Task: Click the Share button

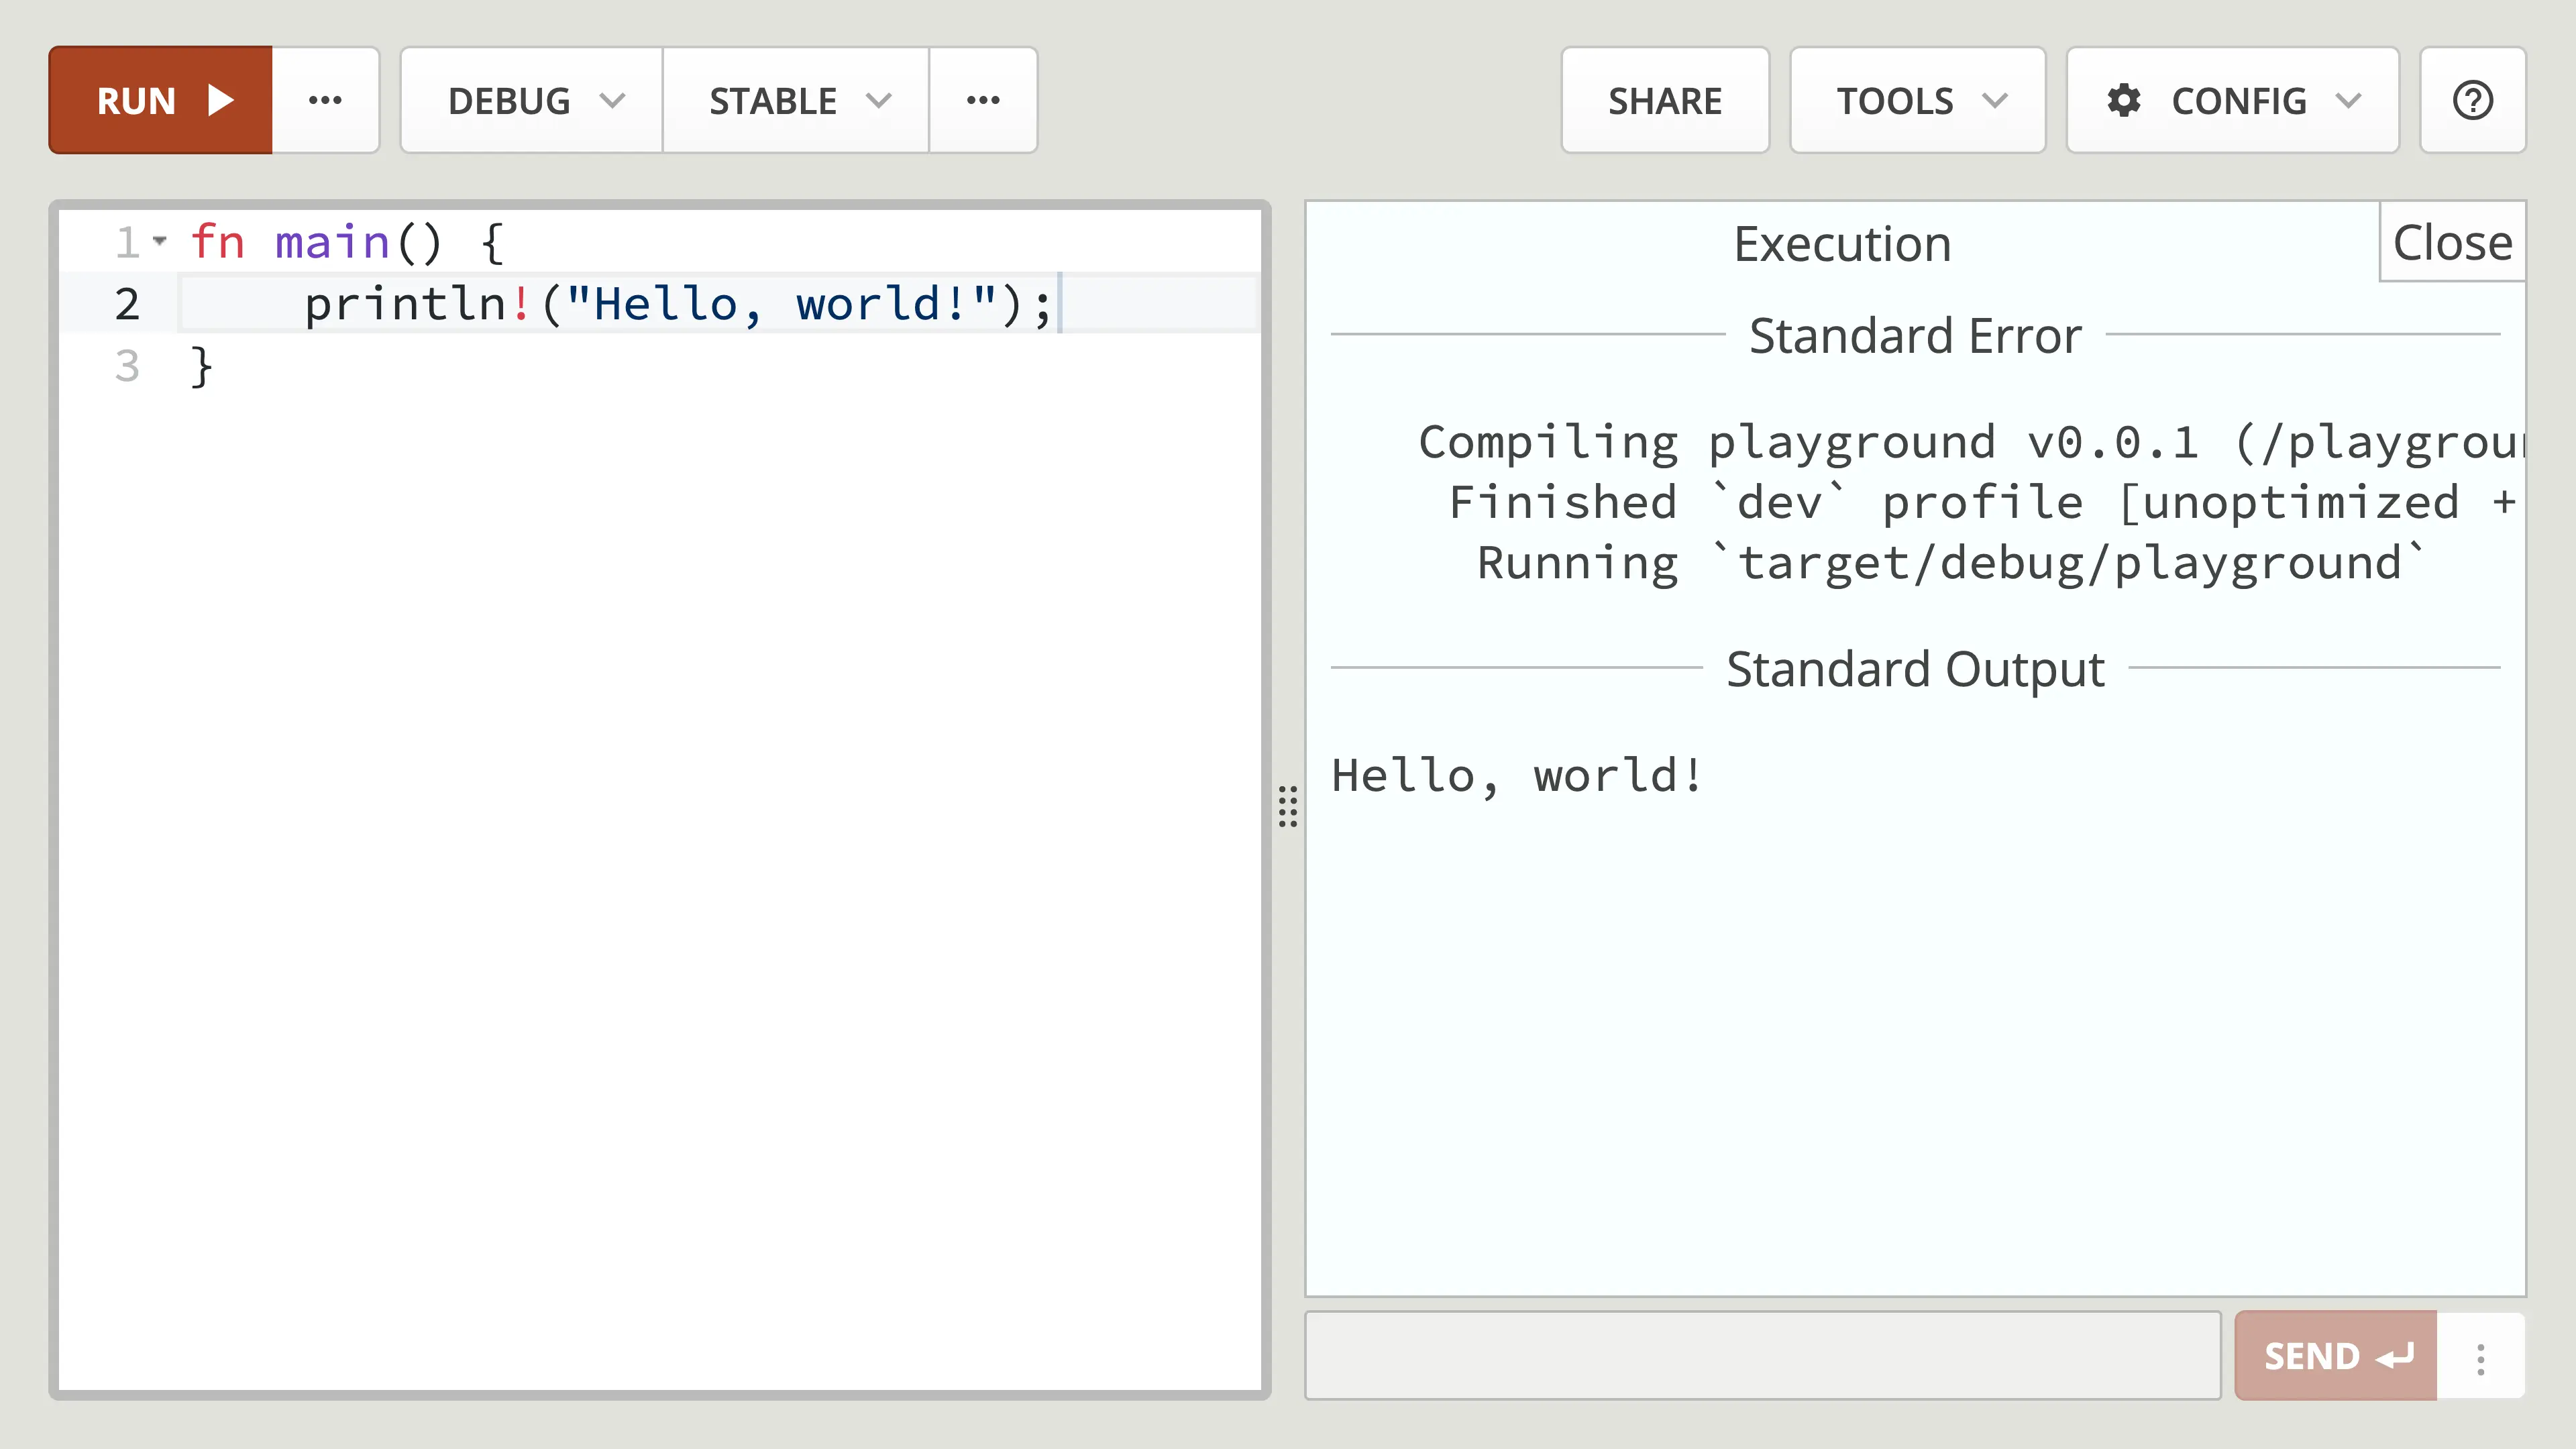Action: click(x=1665, y=100)
